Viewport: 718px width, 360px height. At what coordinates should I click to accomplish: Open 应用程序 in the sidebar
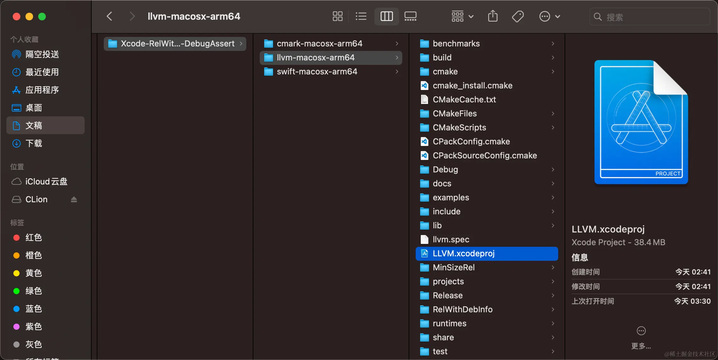[x=45, y=90]
